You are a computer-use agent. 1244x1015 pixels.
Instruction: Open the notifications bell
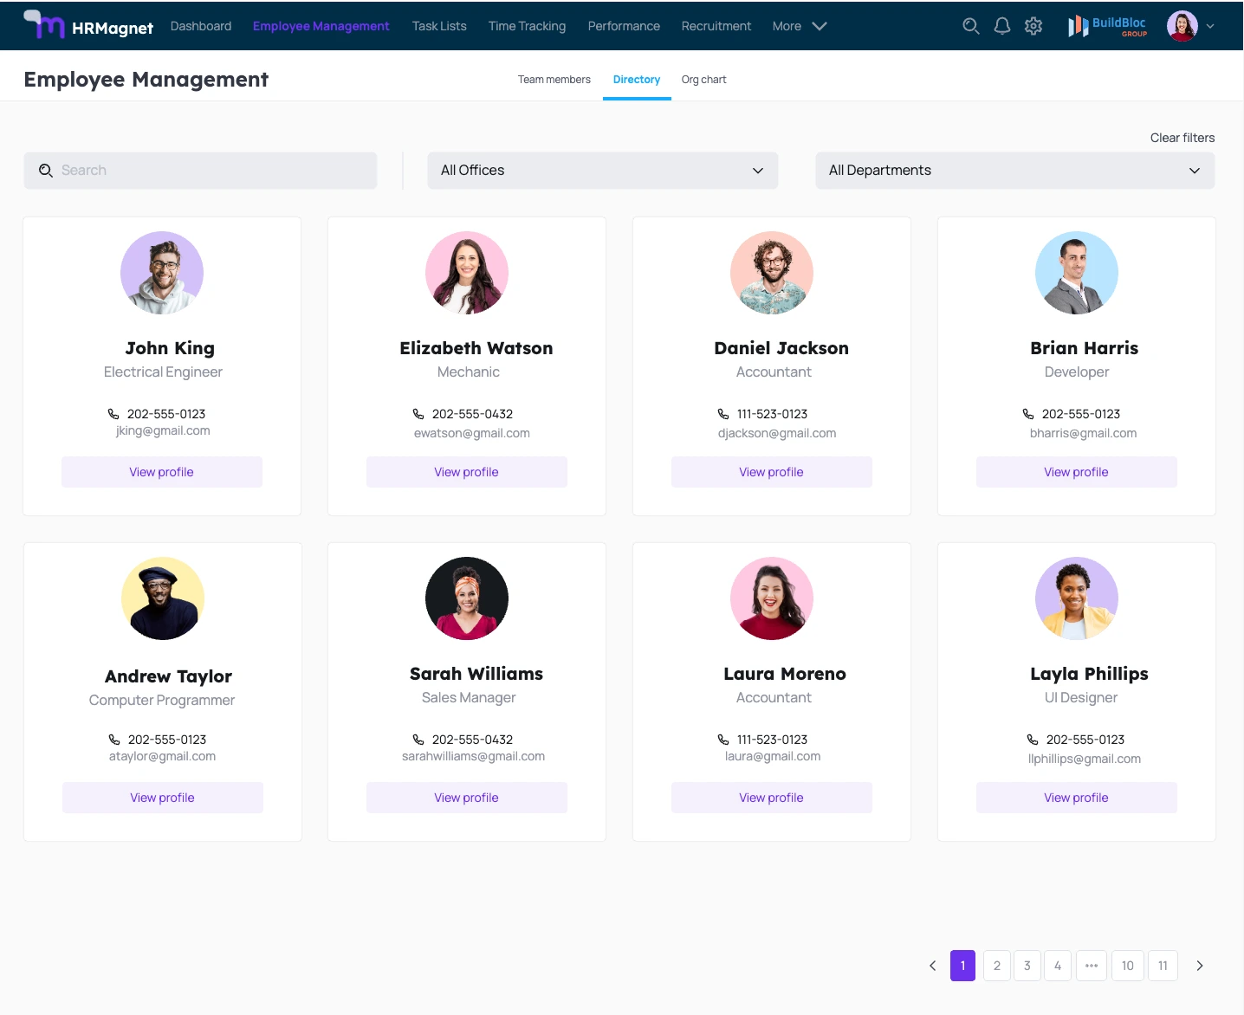[x=1002, y=26]
